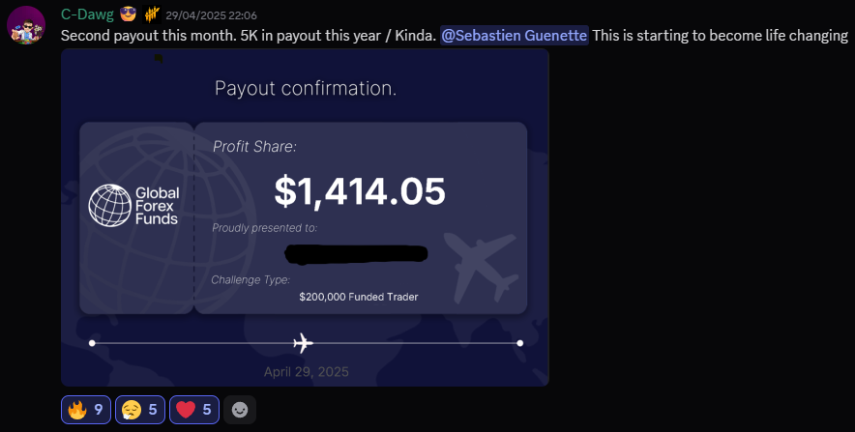Click the orange tally-mark role badge

click(153, 15)
